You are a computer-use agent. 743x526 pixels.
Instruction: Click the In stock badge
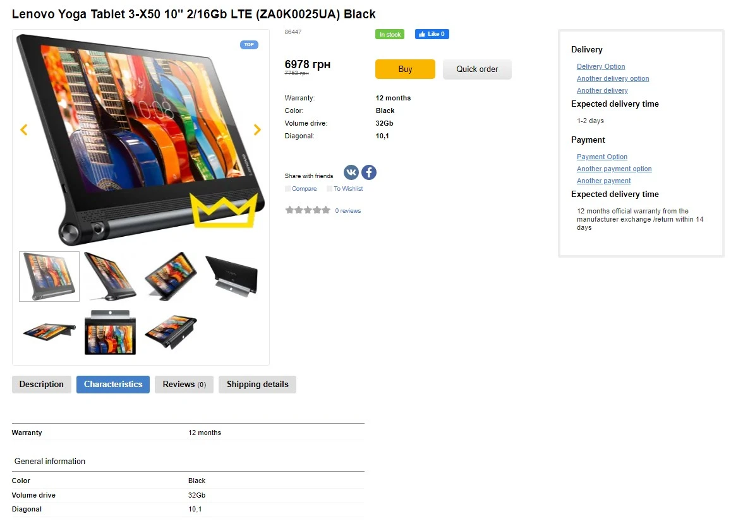(x=389, y=34)
